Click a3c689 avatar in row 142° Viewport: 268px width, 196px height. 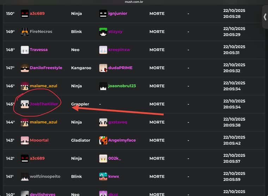point(25,158)
